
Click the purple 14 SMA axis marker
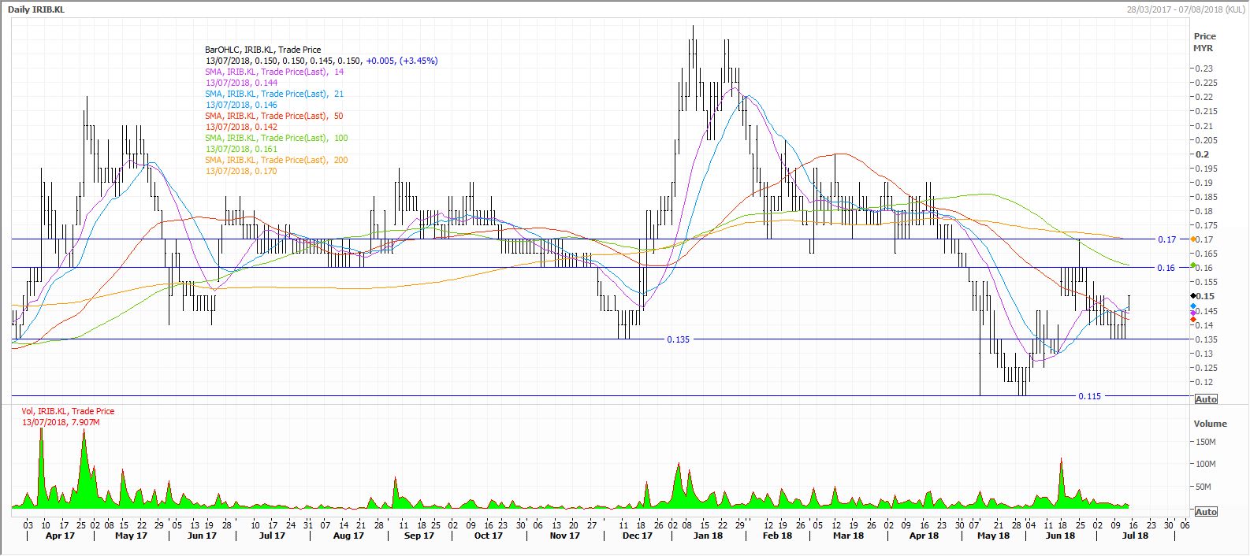point(1193,313)
